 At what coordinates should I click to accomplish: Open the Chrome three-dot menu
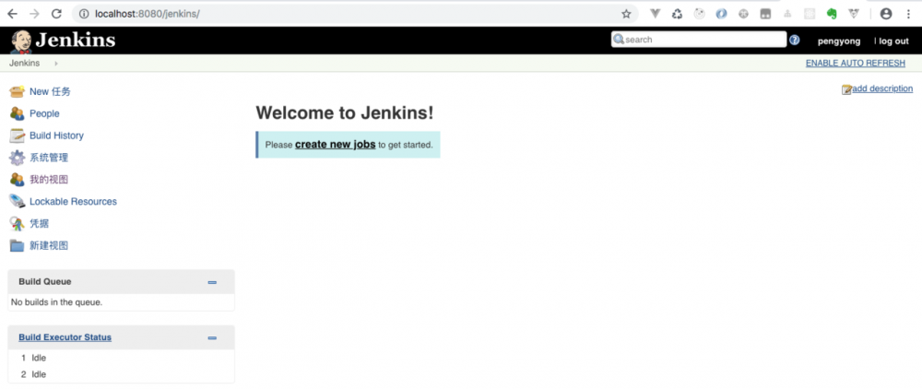[x=908, y=14]
